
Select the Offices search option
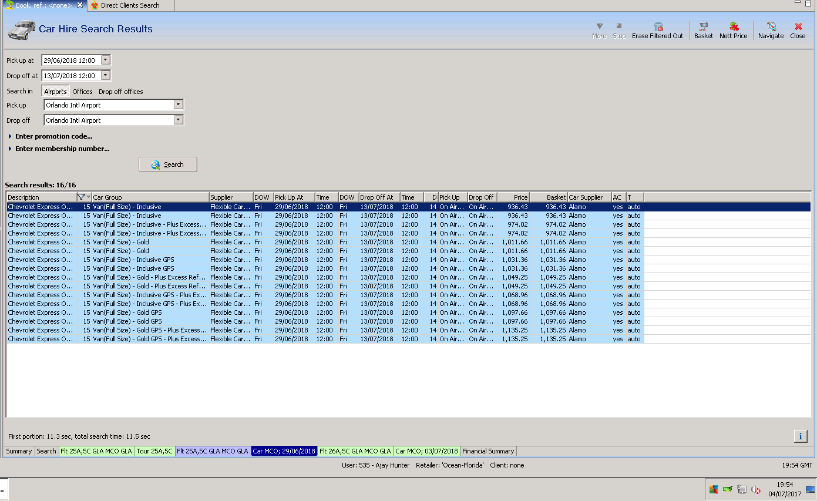coord(82,92)
